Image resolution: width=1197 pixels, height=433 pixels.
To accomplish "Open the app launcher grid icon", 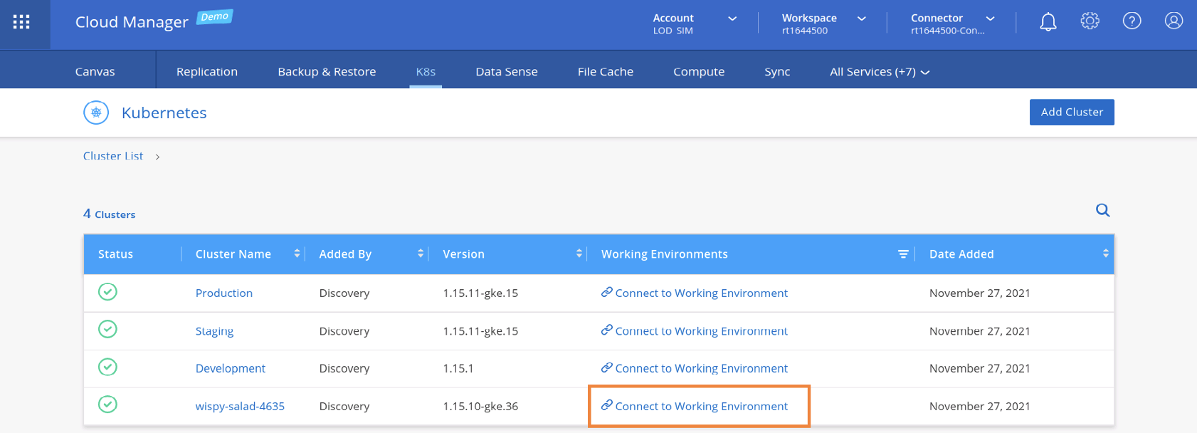I will [x=21, y=22].
